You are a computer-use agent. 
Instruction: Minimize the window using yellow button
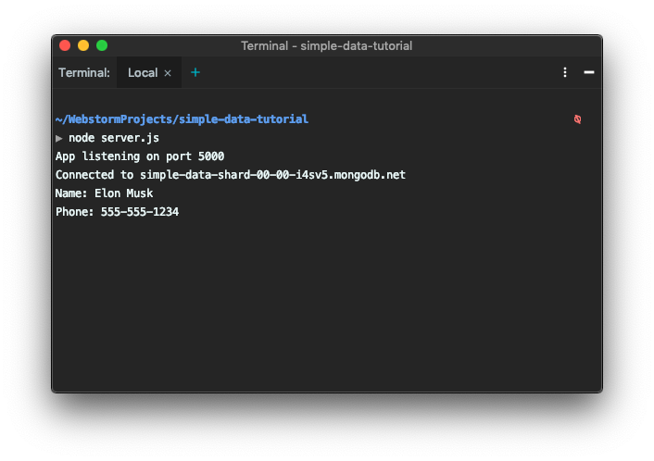83,45
